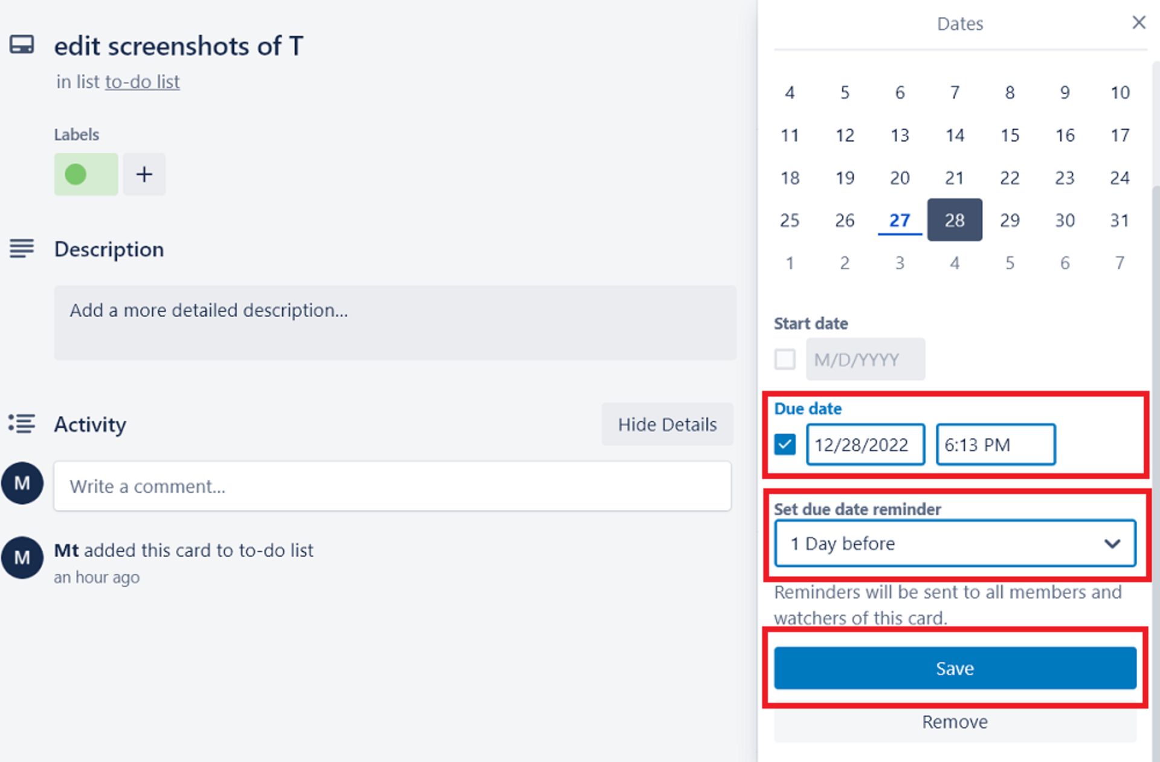1160x762 pixels.
Task: Select today's date 27 in calendar
Action: coord(899,220)
